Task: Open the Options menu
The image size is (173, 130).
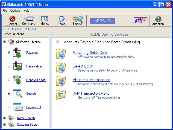Action: pyautogui.click(x=15, y=11)
